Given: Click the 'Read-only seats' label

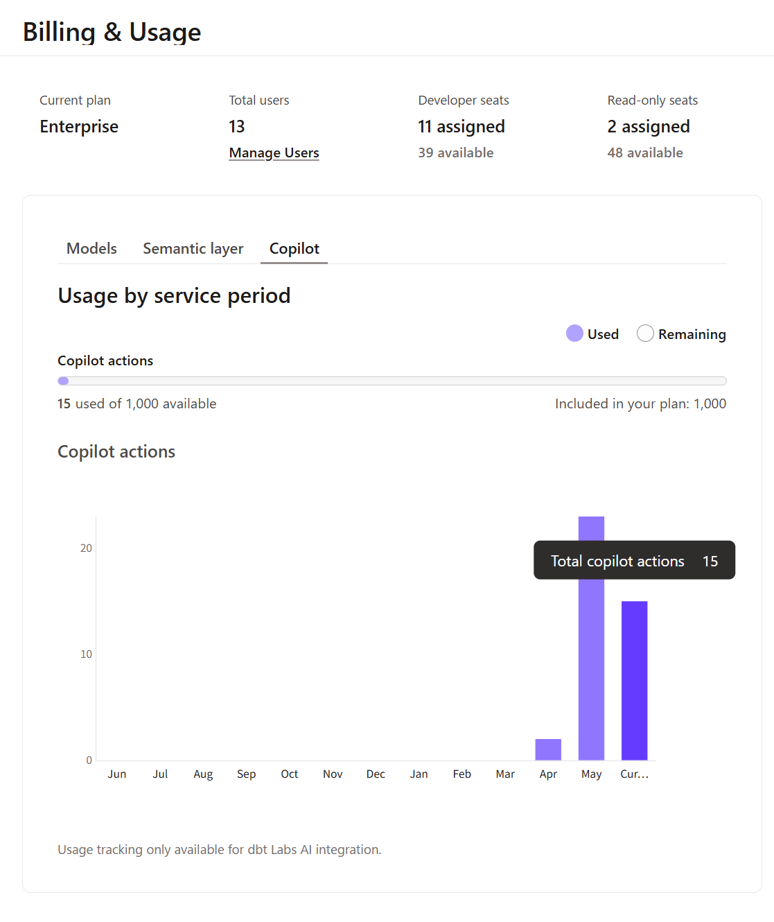Looking at the screenshot, I should [653, 100].
